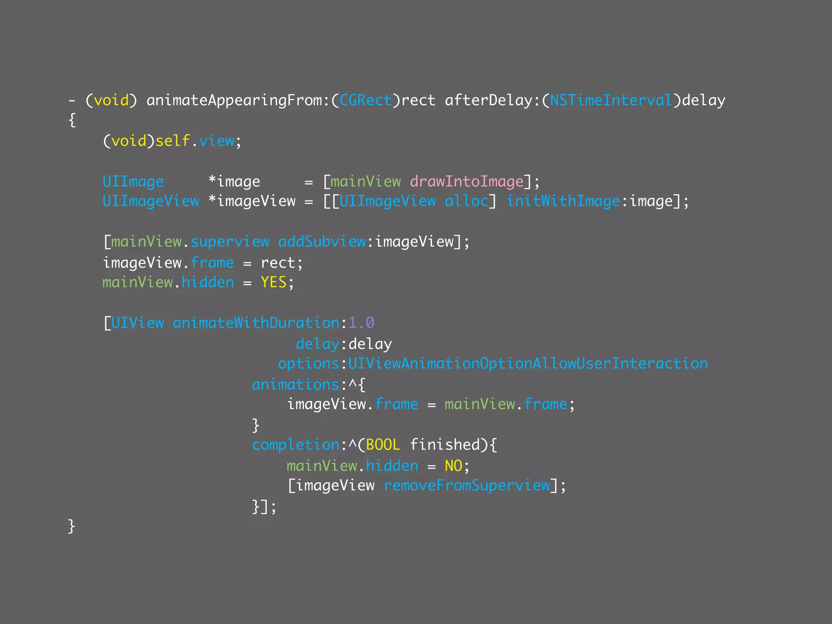Click the *imageView variable declaration

252,201
